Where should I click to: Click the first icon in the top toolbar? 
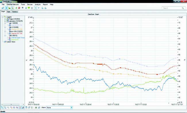[3, 8]
